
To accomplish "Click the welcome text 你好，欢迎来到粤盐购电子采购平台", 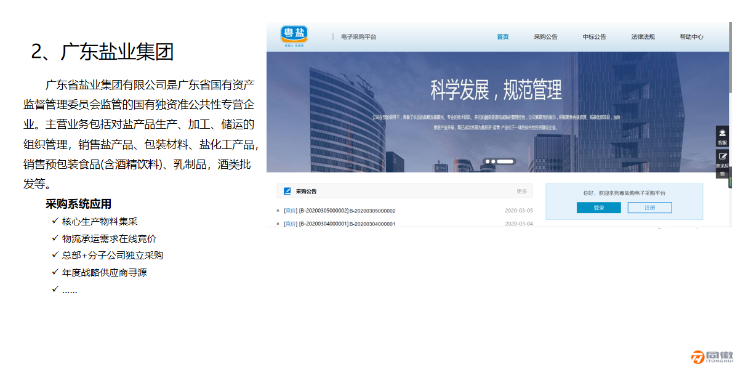I will 624,193.
